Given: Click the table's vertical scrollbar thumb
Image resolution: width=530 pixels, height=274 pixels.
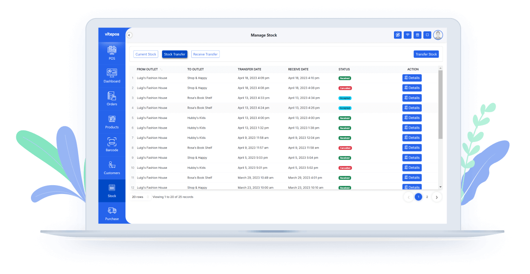Looking at the screenshot, I should click(440, 104).
